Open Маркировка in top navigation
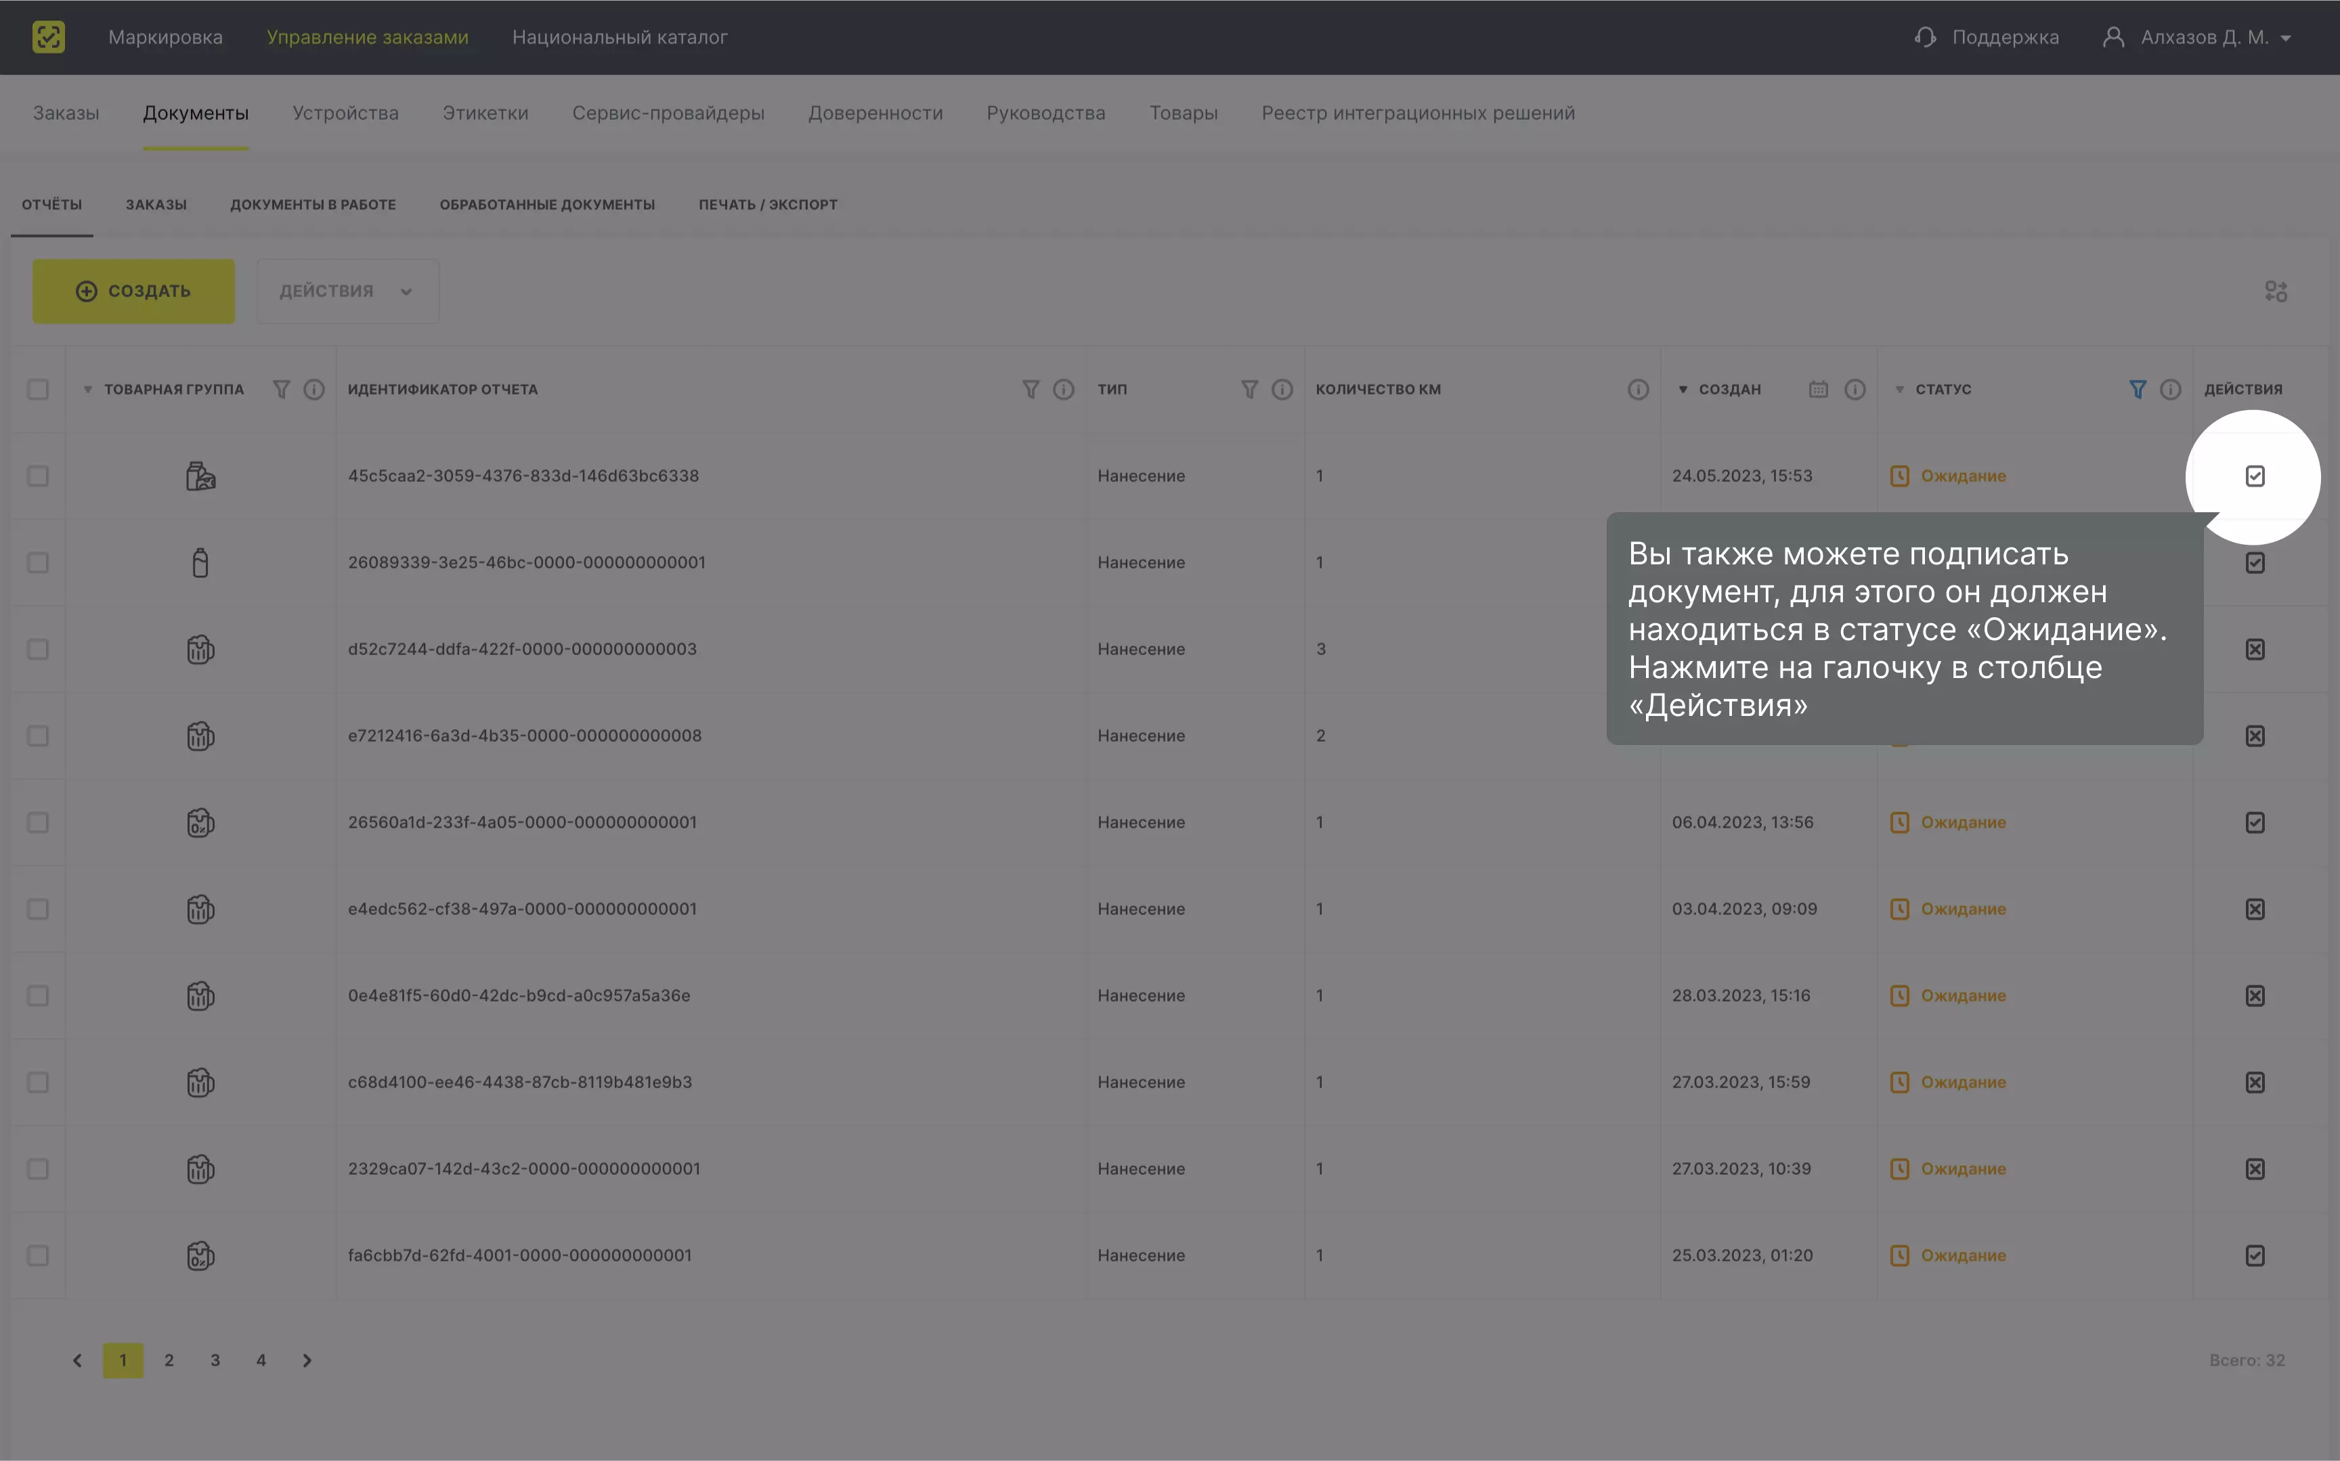This screenshot has height=1461, width=2340. tap(165, 37)
